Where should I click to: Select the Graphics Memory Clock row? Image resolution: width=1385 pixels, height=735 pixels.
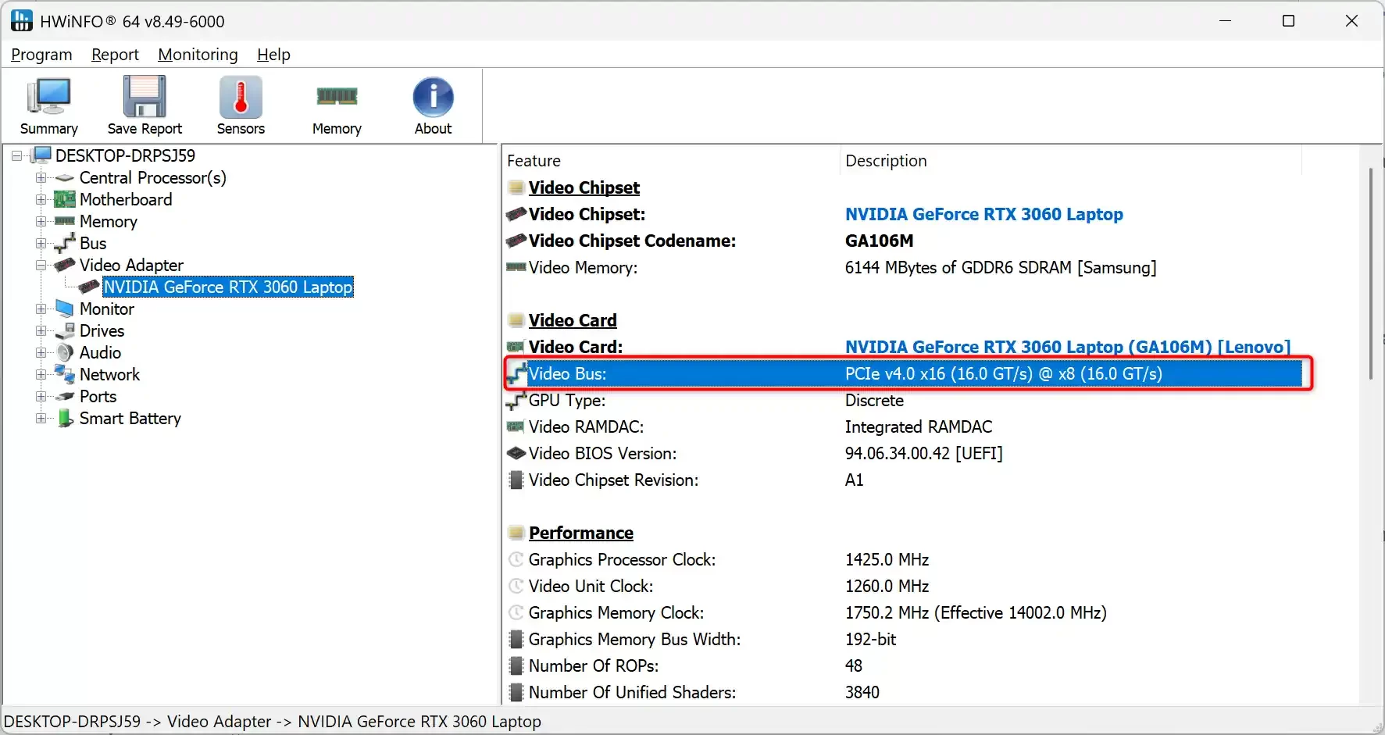905,612
